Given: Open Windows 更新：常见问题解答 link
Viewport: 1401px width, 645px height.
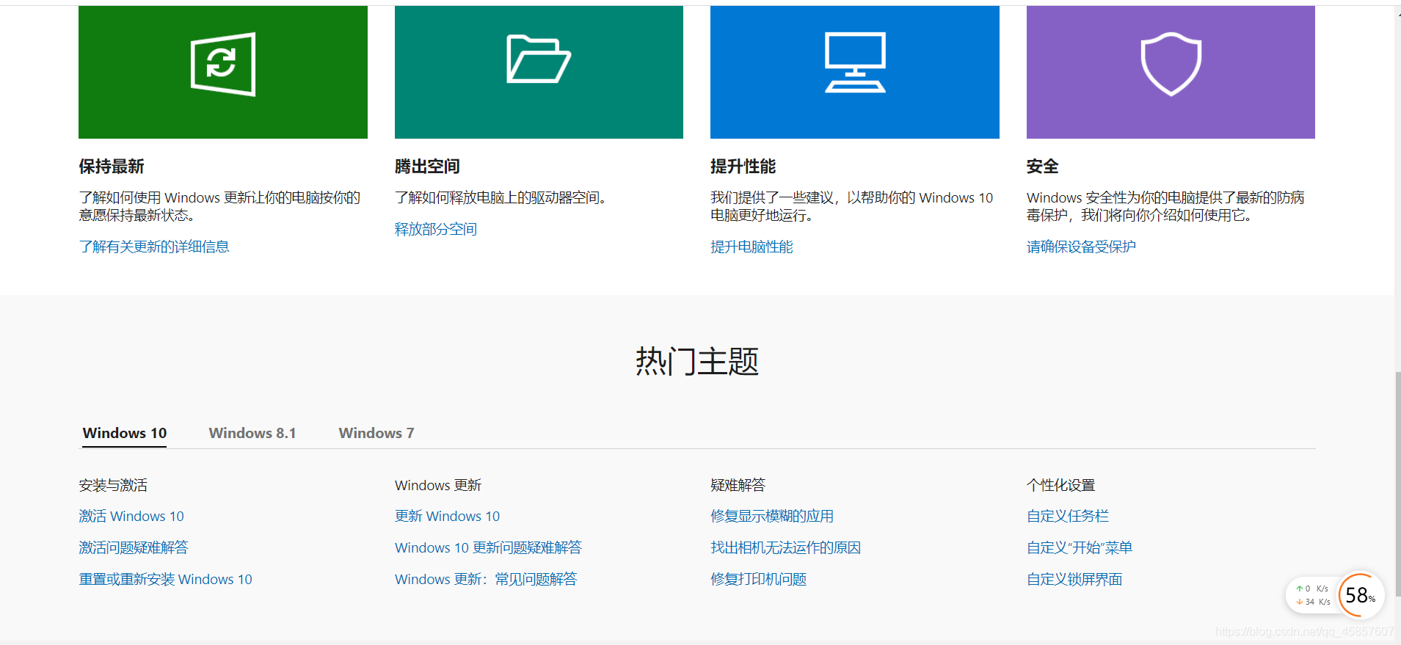Looking at the screenshot, I should [x=486, y=579].
